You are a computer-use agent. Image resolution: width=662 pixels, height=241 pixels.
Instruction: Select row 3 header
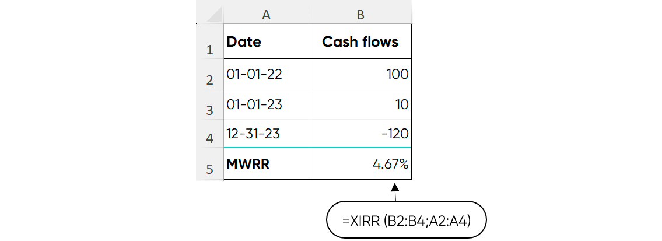click(210, 104)
